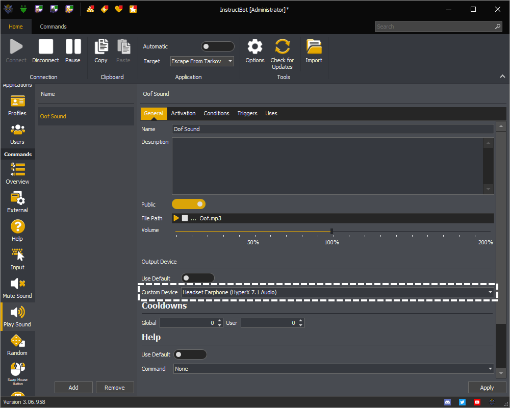The image size is (510, 408).
Task: Open the Triggers tab
Action: point(247,113)
